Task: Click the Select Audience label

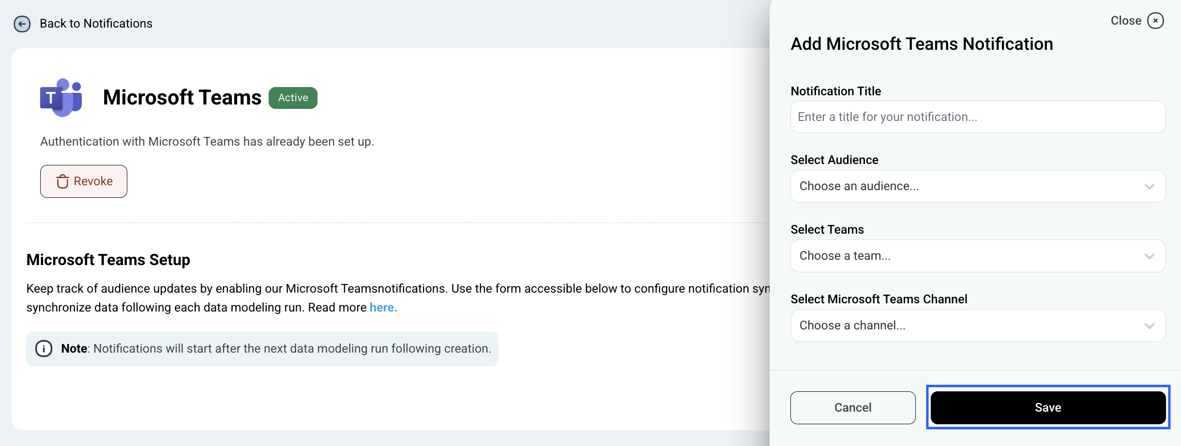Action: tap(834, 160)
